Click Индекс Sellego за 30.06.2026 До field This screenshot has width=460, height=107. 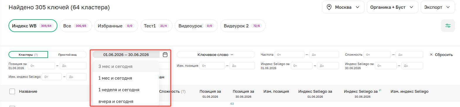click(412, 66)
